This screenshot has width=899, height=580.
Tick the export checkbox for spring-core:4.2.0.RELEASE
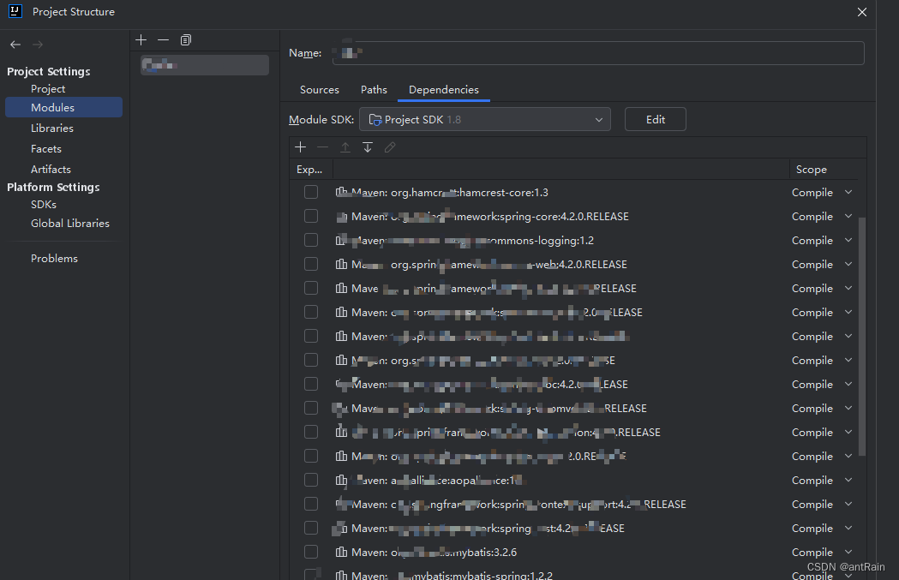311,216
